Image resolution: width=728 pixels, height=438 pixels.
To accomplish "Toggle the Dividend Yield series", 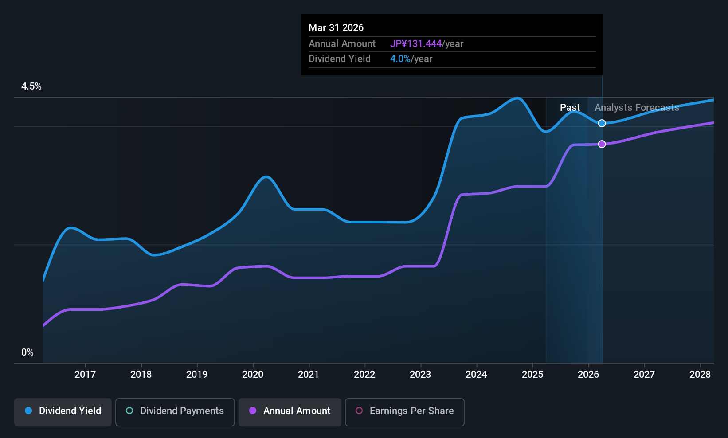I will (63, 412).
